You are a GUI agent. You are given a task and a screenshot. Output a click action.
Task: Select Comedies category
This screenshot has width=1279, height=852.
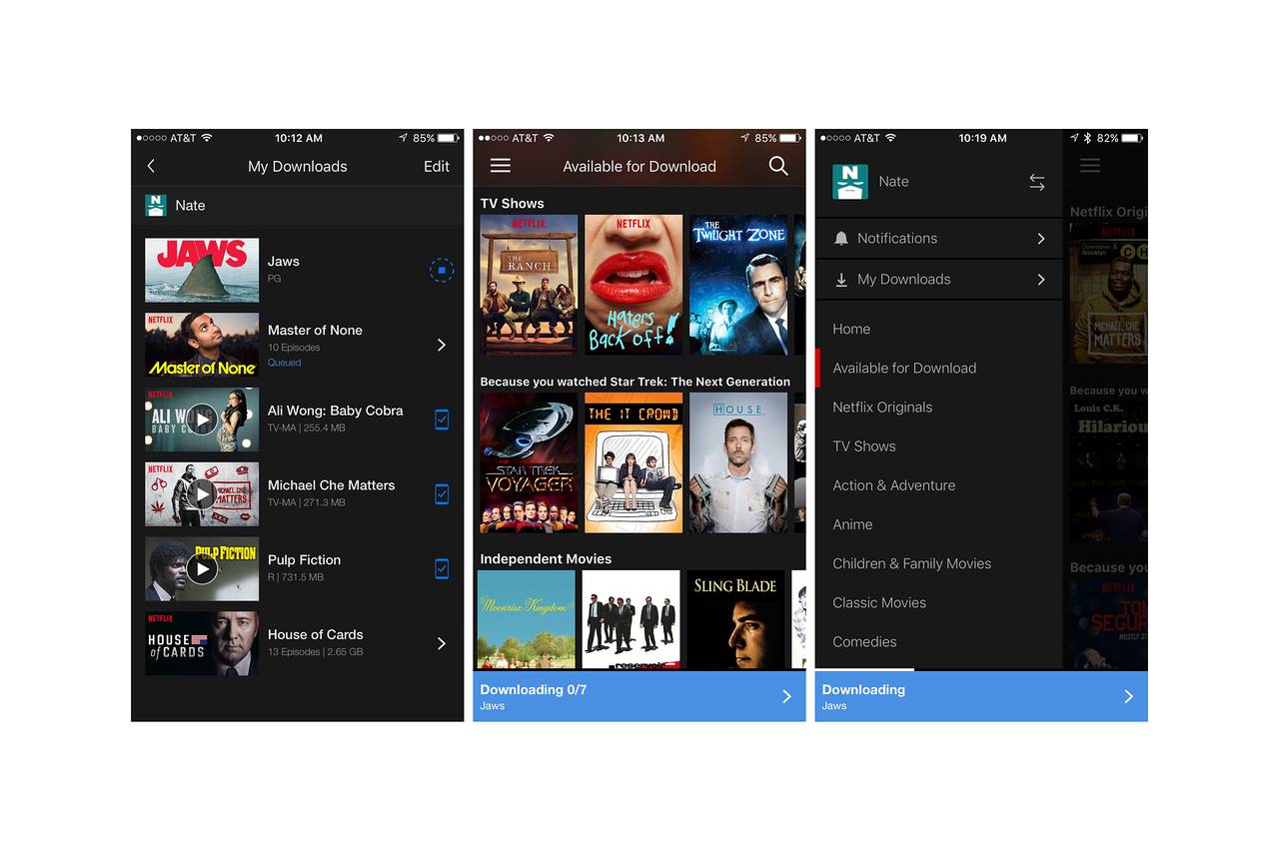864,641
